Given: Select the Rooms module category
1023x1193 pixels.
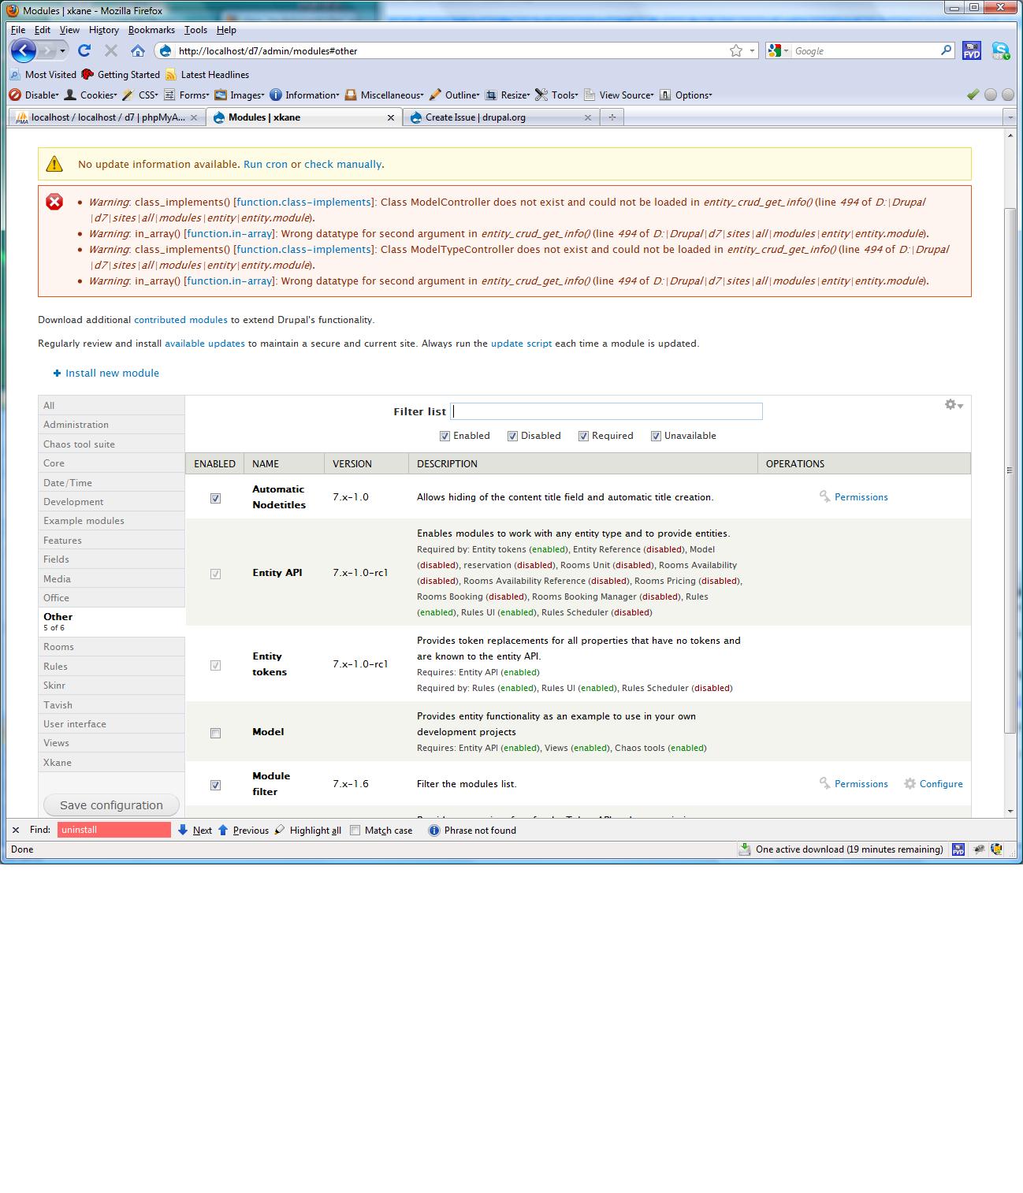Looking at the screenshot, I should (111, 647).
